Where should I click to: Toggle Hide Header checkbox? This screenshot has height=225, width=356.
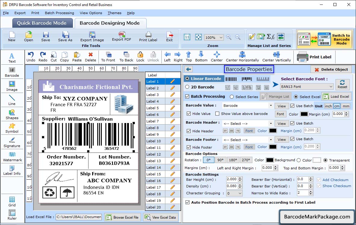(189, 131)
